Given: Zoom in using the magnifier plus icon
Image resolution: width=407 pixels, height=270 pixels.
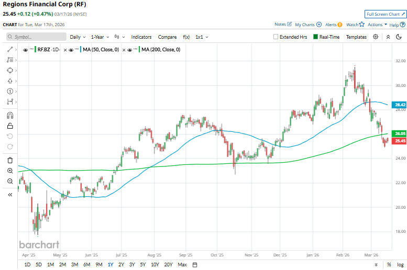Looking at the screenshot, I should point(10,171).
